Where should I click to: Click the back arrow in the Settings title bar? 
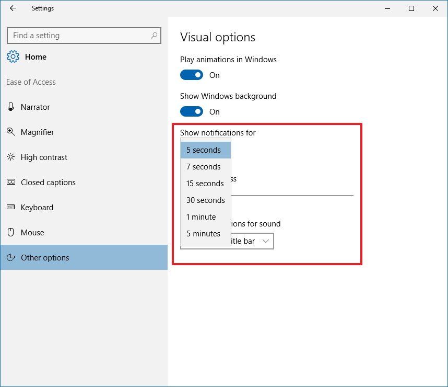click(13, 8)
